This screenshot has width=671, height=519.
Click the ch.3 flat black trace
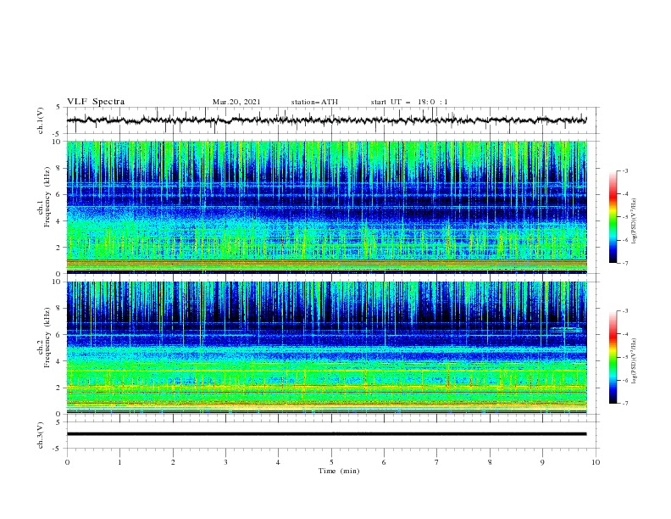(x=326, y=434)
